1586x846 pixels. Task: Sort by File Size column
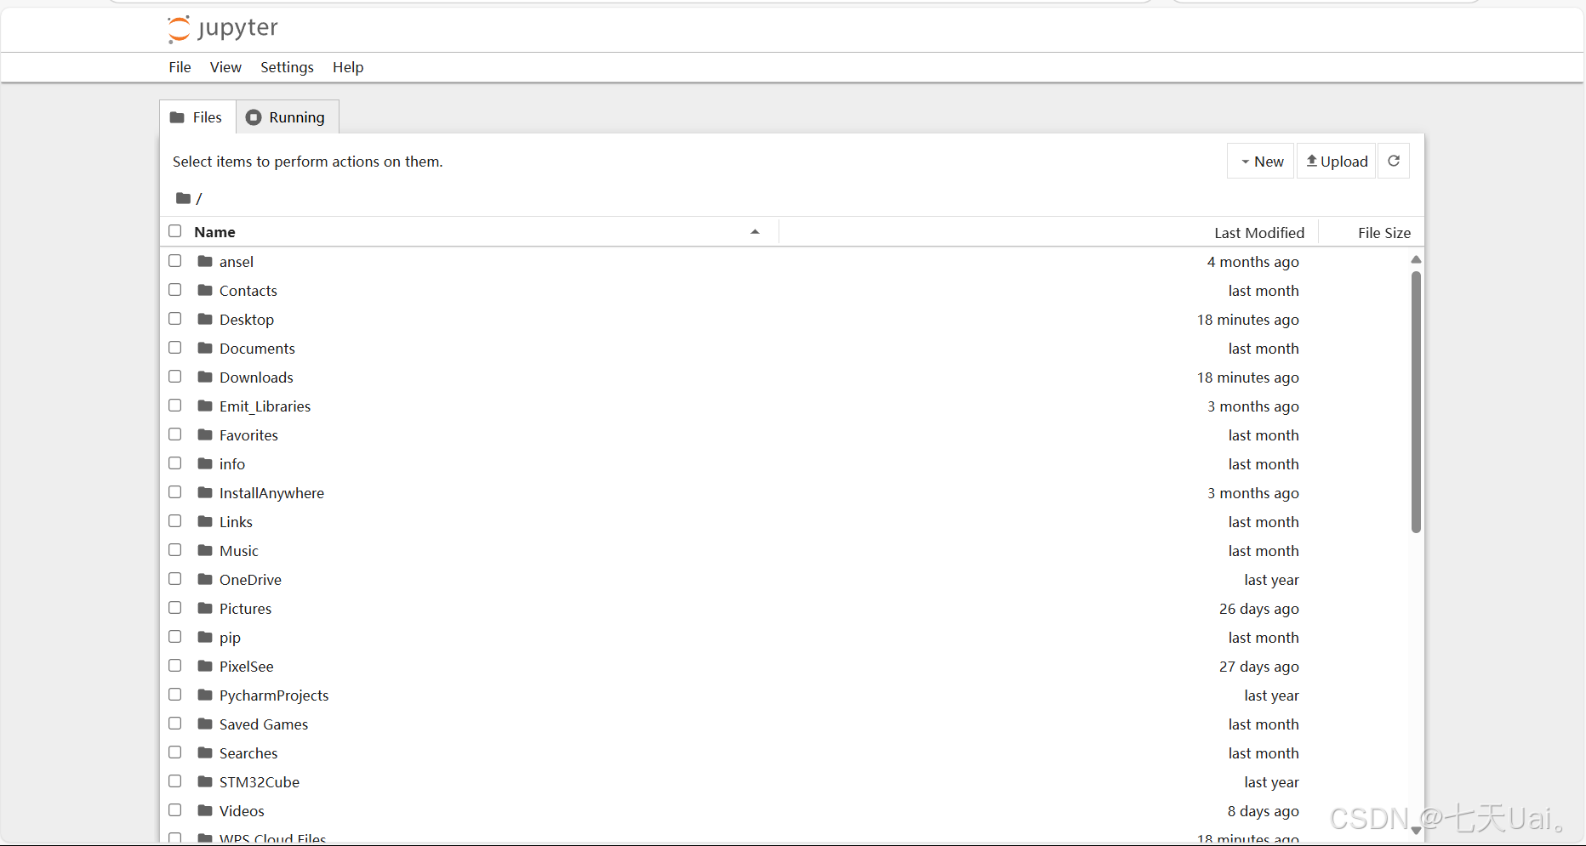coord(1384,233)
